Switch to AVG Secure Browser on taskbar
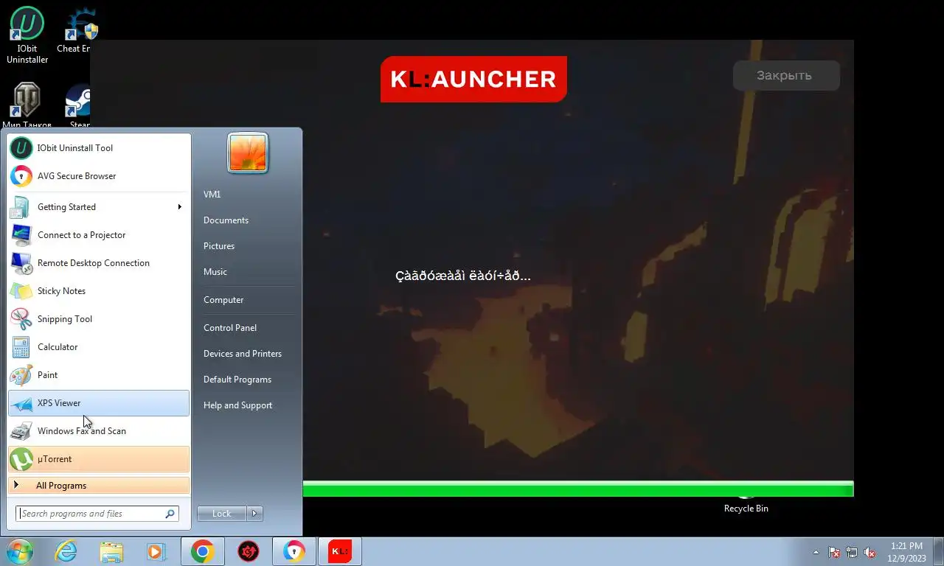The image size is (944, 566). point(294,551)
